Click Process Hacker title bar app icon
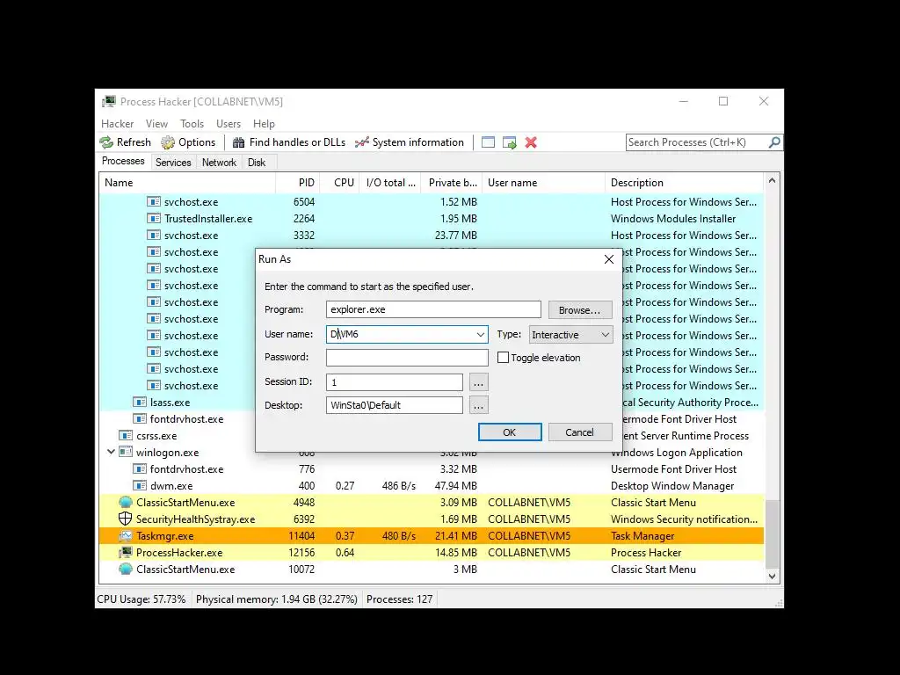Viewport: 900px width, 675px height. (108, 102)
